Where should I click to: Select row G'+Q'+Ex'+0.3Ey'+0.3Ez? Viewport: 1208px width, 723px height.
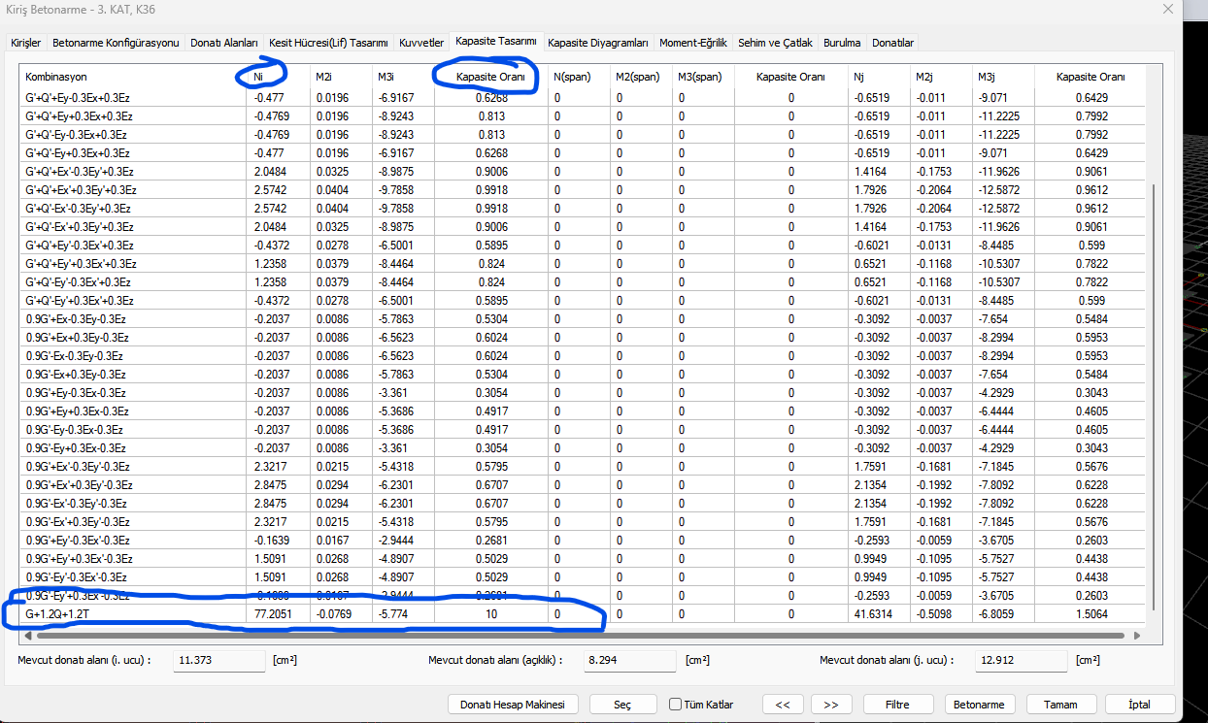click(x=583, y=190)
